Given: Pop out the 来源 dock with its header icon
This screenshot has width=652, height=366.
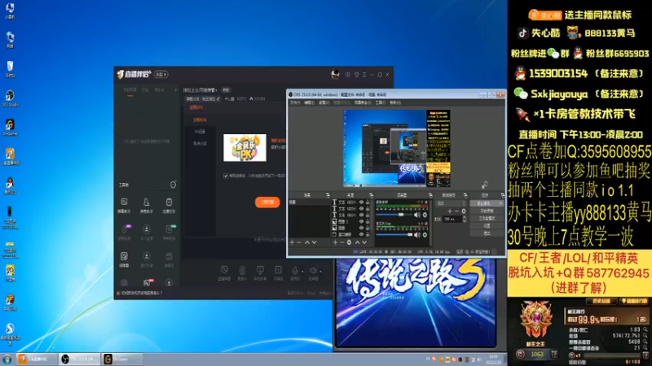Looking at the screenshot, I should point(372,195).
